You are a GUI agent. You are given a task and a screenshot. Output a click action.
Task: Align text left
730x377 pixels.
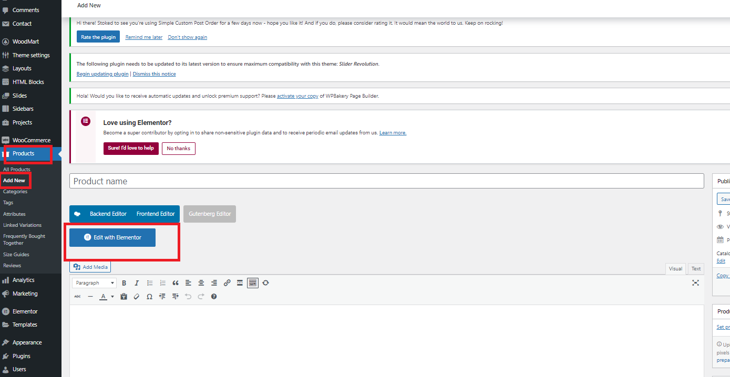pos(188,283)
